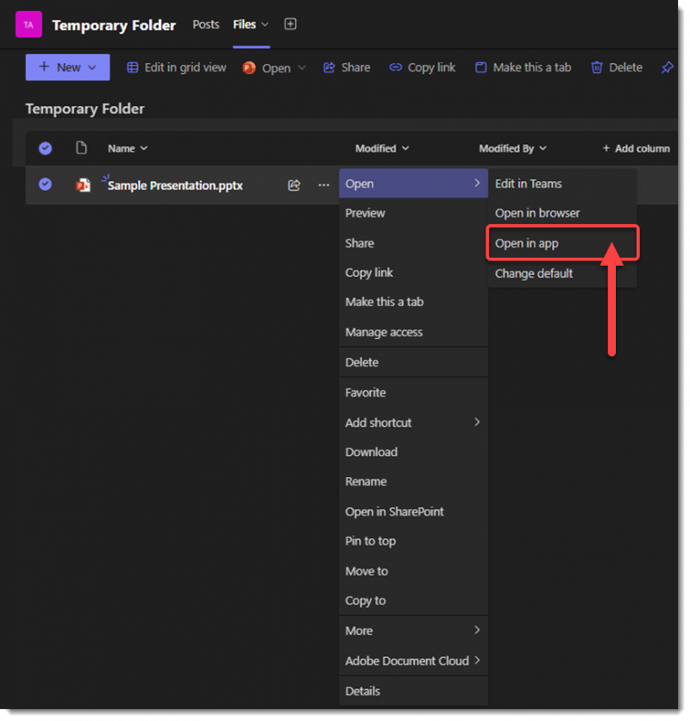The height and width of the screenshot is (721, 690).
Task: Switch to the Posts tab
Action: pyautogui.click(x=205, y=24)
